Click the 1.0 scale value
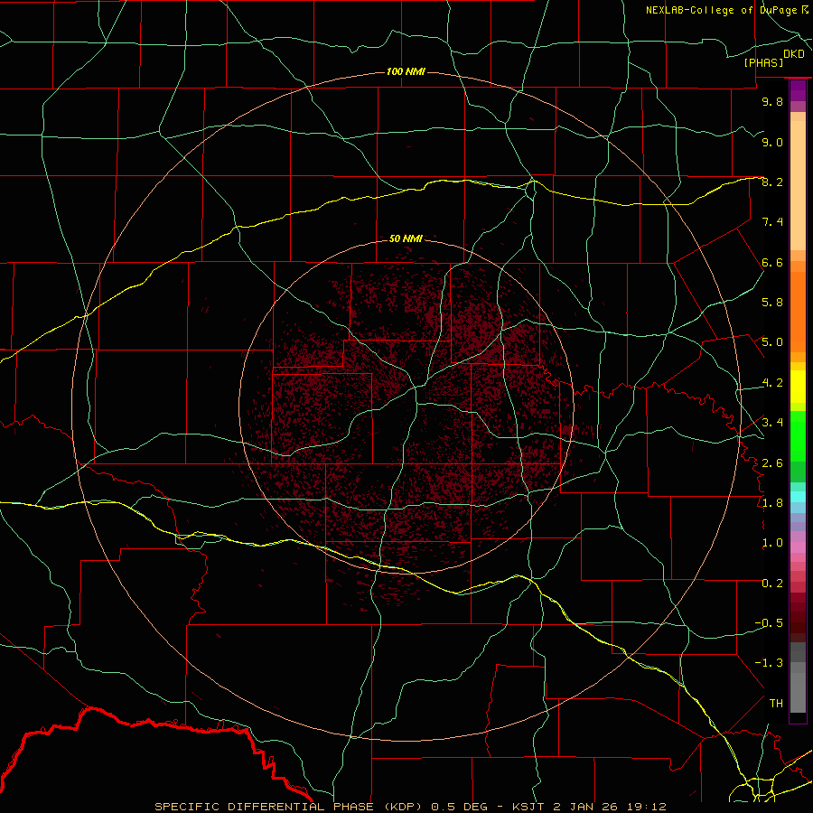This screenshot has height=813, width=813. [x=772, y=543]
